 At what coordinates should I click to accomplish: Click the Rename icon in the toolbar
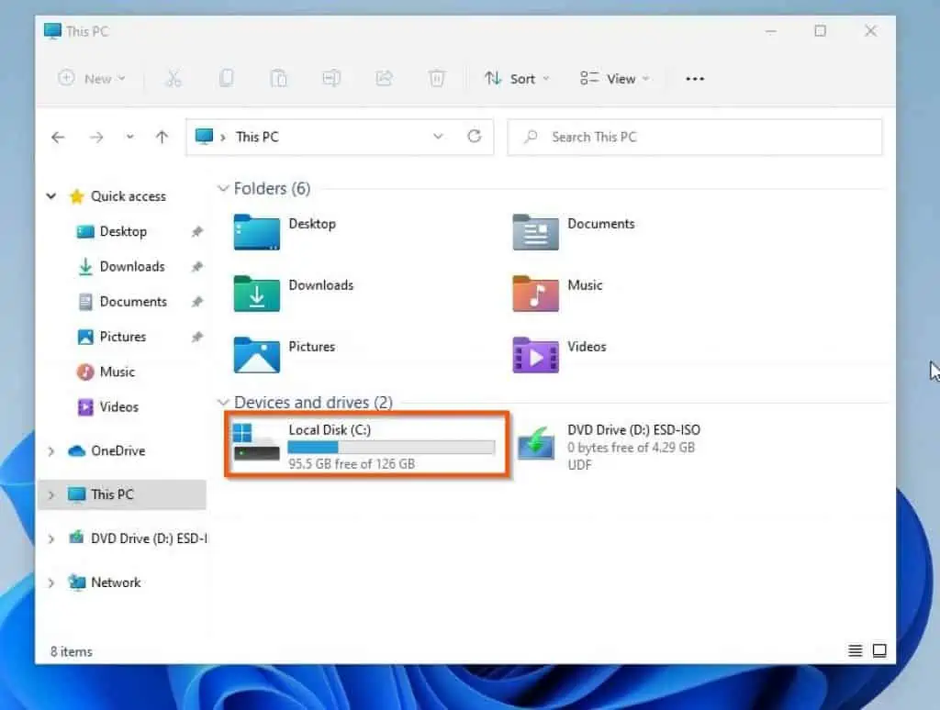pos(331,78)
